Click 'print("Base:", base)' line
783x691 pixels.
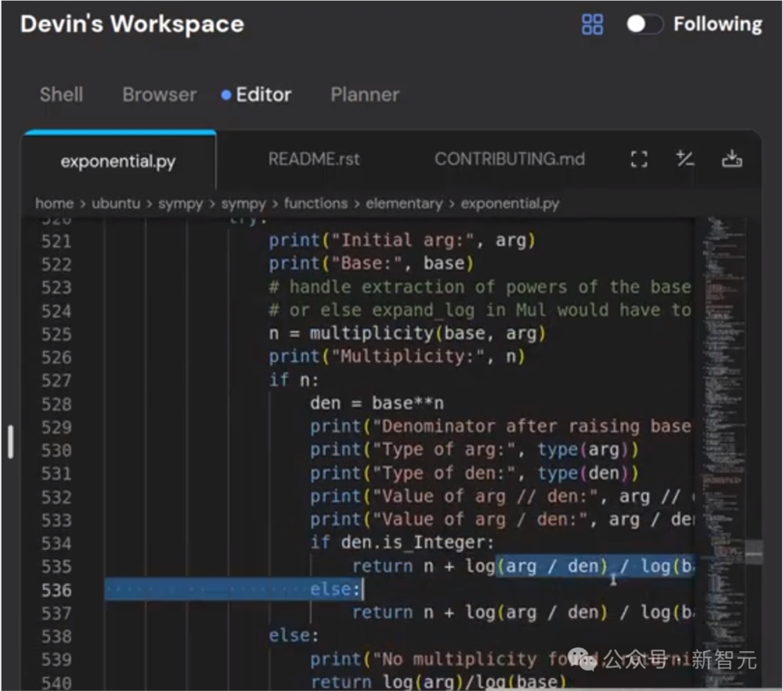coord(371,264)
